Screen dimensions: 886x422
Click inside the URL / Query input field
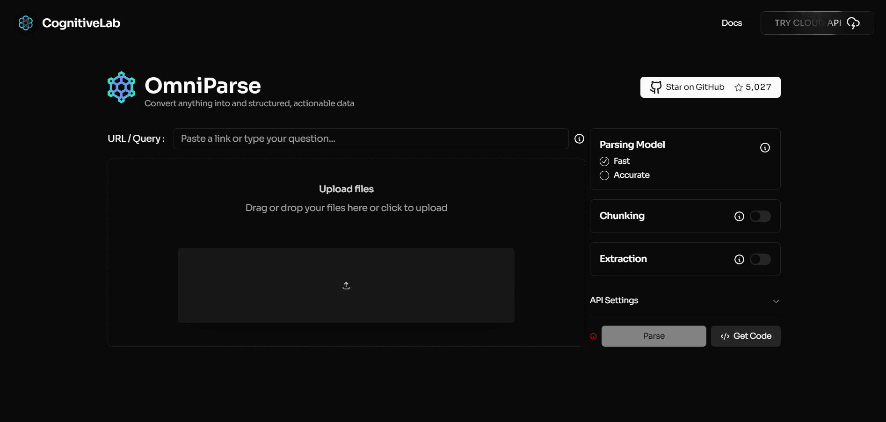coord(370,138)
